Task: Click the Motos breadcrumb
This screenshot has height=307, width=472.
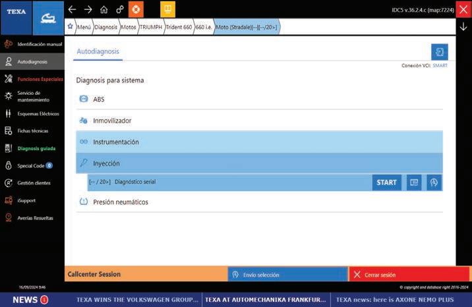Action: 129,27
